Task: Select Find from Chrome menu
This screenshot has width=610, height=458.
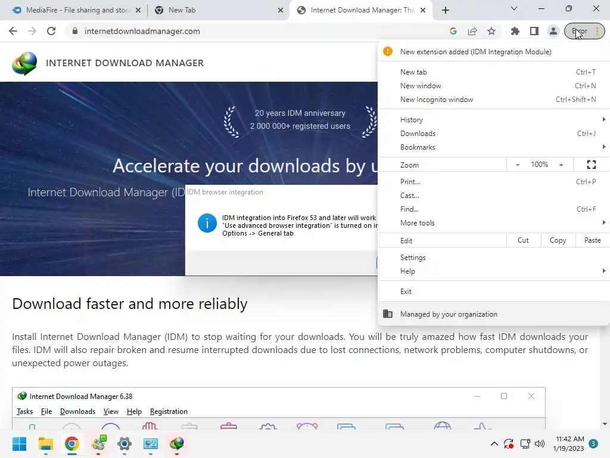Action: coord(494,209)
